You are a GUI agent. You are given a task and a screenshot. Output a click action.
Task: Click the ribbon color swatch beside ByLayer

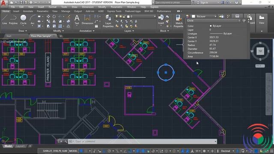click(x=193, y=16)
